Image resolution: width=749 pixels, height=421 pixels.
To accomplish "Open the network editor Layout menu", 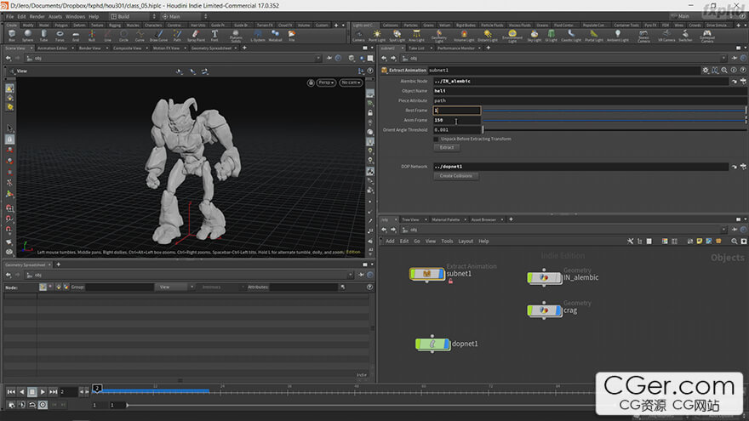I will pos(466,242).
